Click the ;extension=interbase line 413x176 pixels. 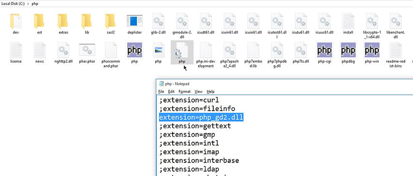point(199,161)
